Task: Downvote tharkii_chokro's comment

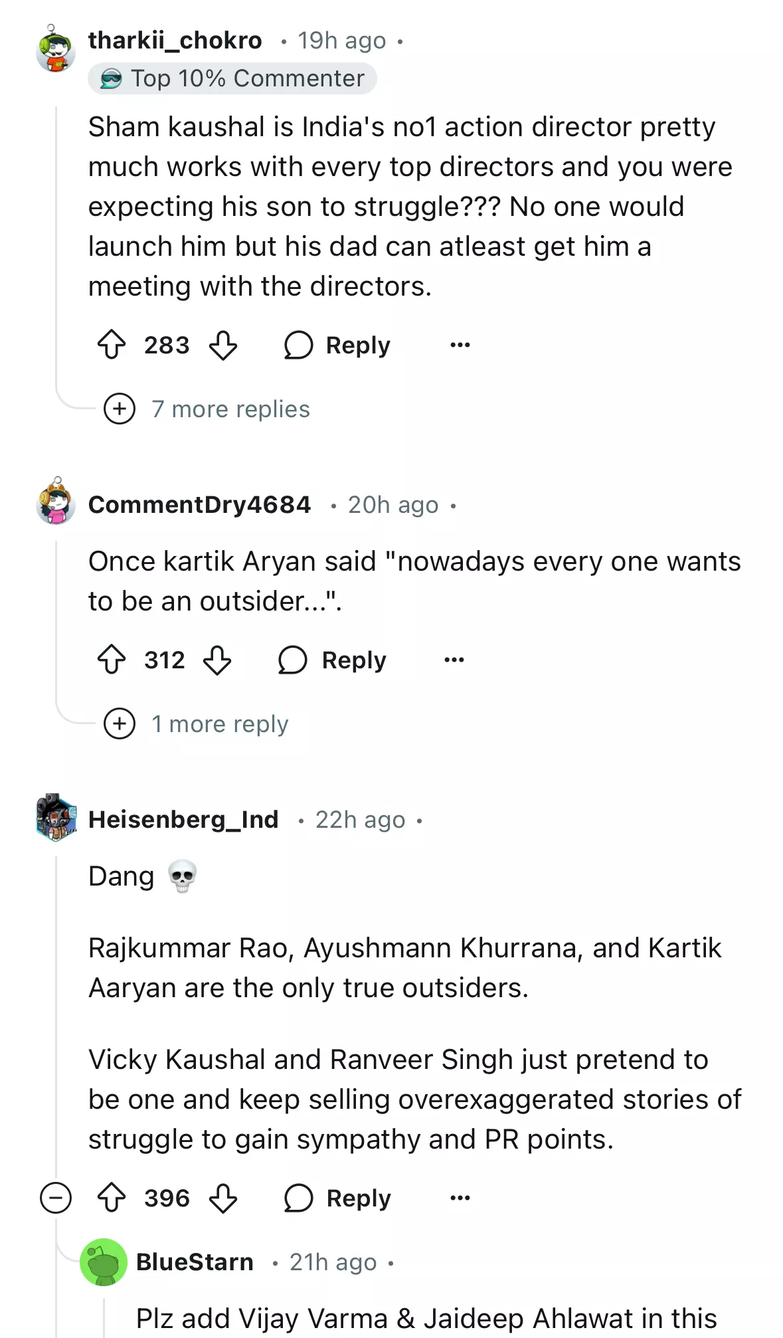Action: [223, 345]
